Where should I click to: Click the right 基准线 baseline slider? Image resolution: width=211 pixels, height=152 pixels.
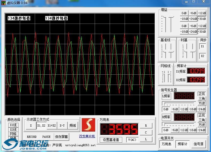pos(171,51)
